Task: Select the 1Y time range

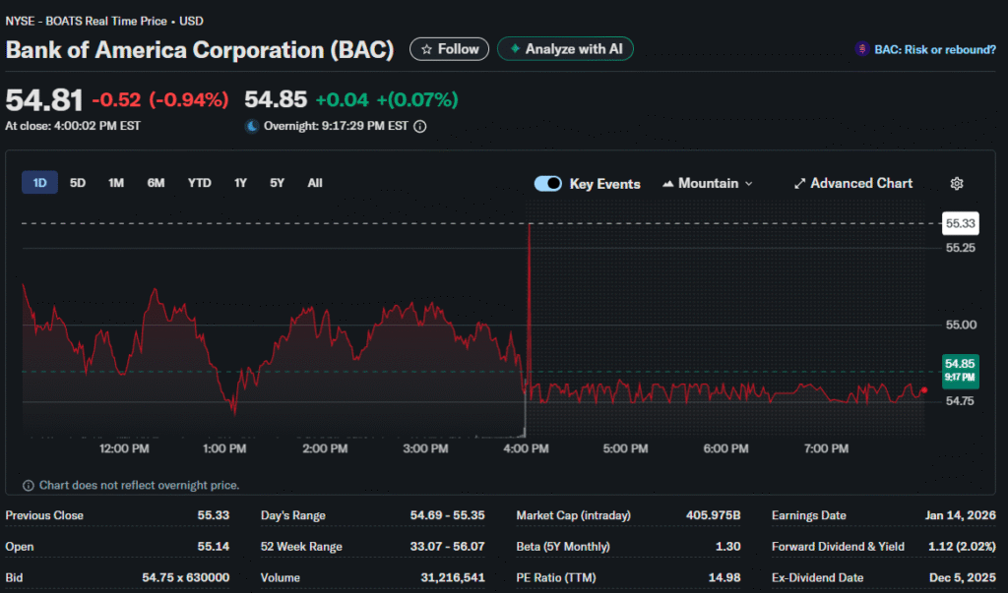Action: point(240,183)
